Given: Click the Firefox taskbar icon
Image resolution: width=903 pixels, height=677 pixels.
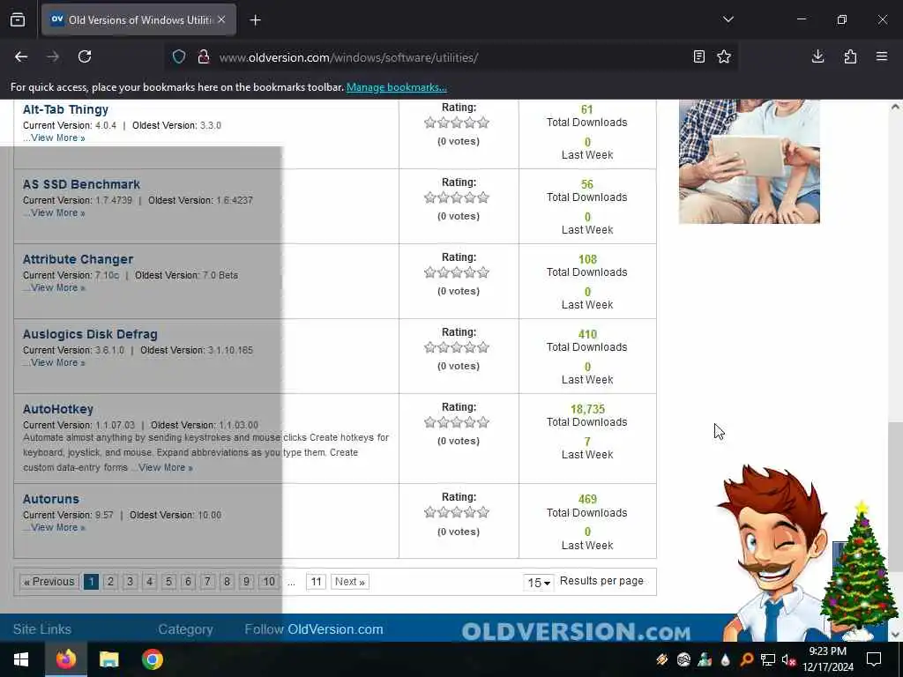Looking at the screenshot, I should (65, 659).
